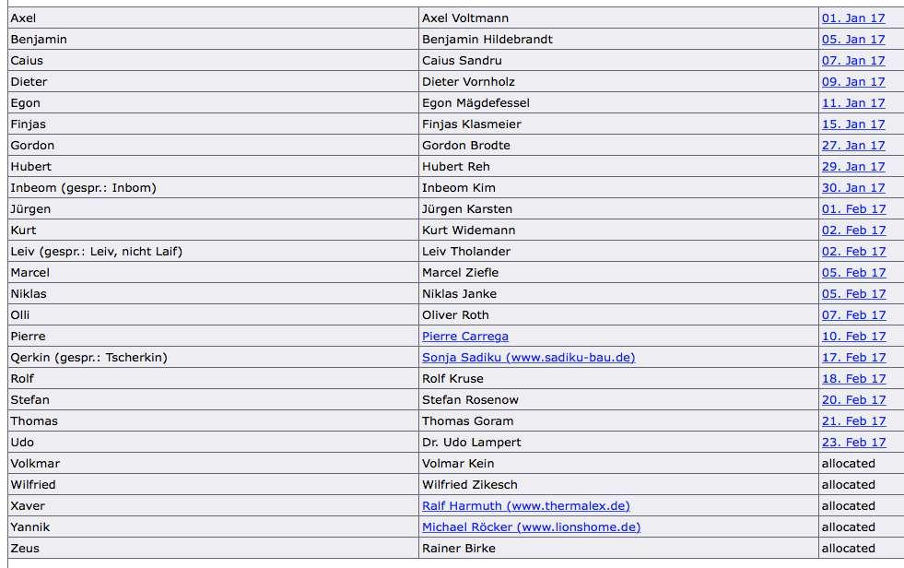Follow the 18. Feb 17 link for Rolf
Screen dimensions: 904x568
(x=854, y=379)
